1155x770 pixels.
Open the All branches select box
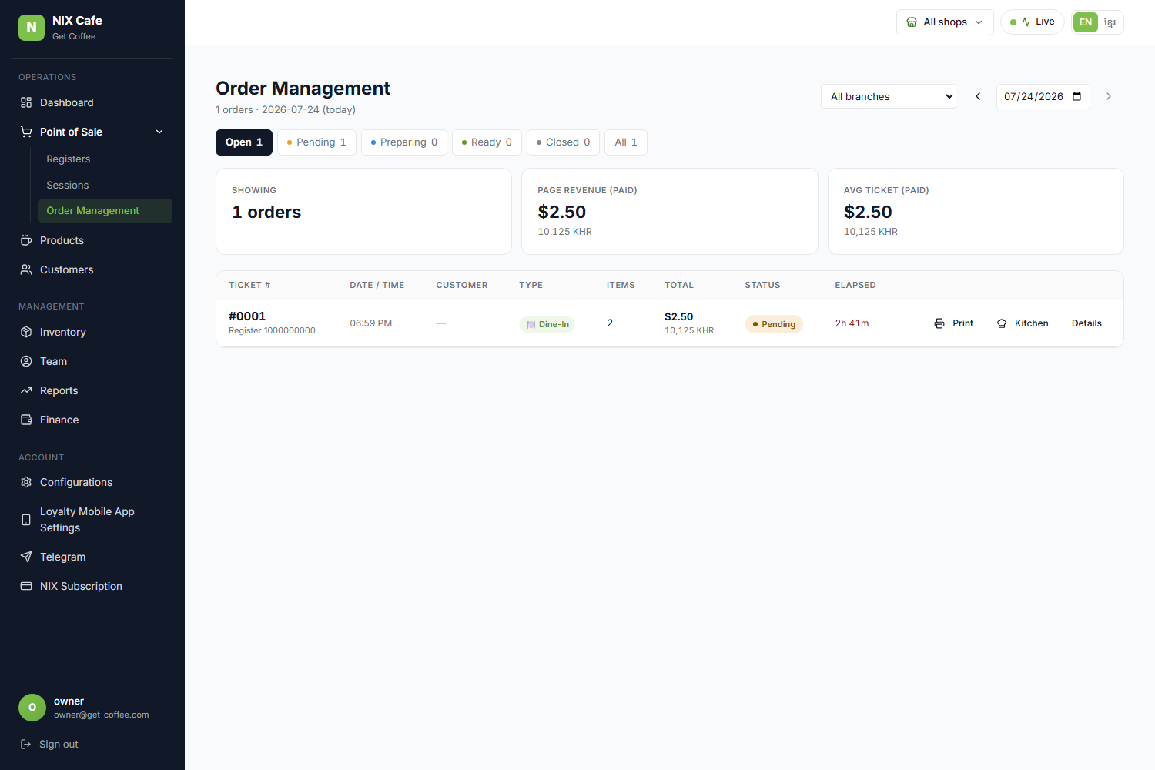click(x=889, y=96)
